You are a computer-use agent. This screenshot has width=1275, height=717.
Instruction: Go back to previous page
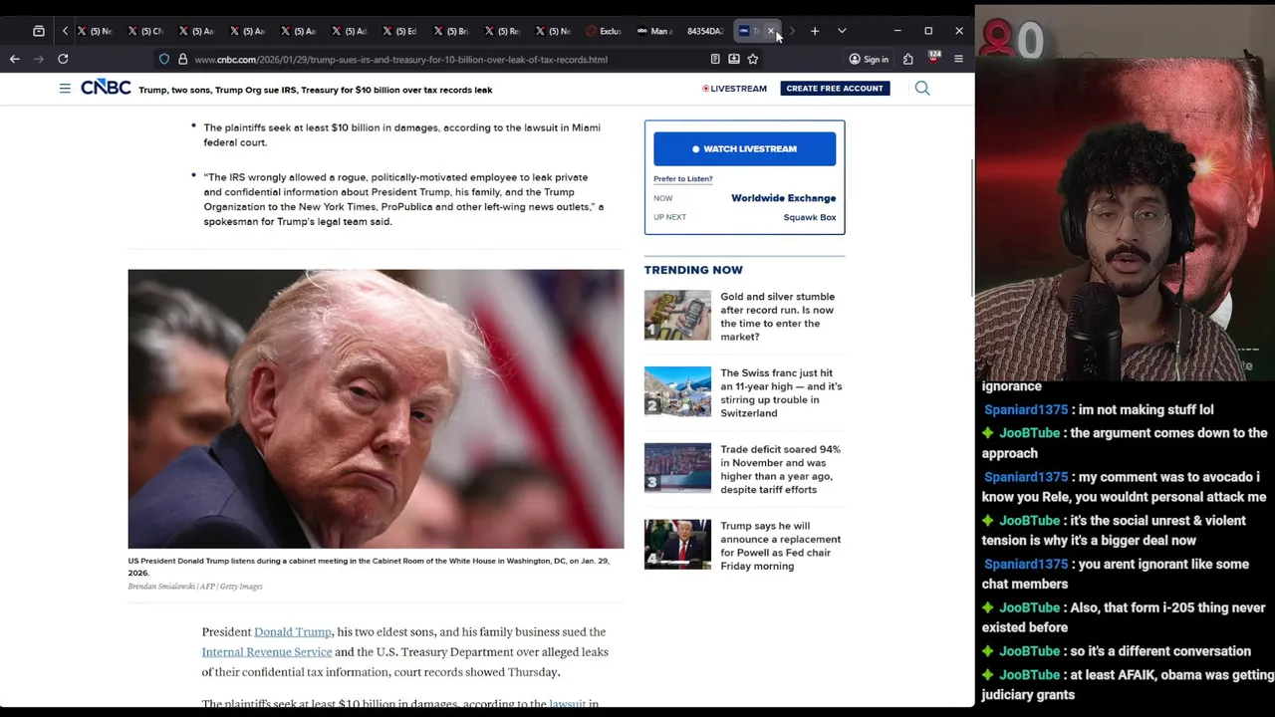tap(15, 59)
